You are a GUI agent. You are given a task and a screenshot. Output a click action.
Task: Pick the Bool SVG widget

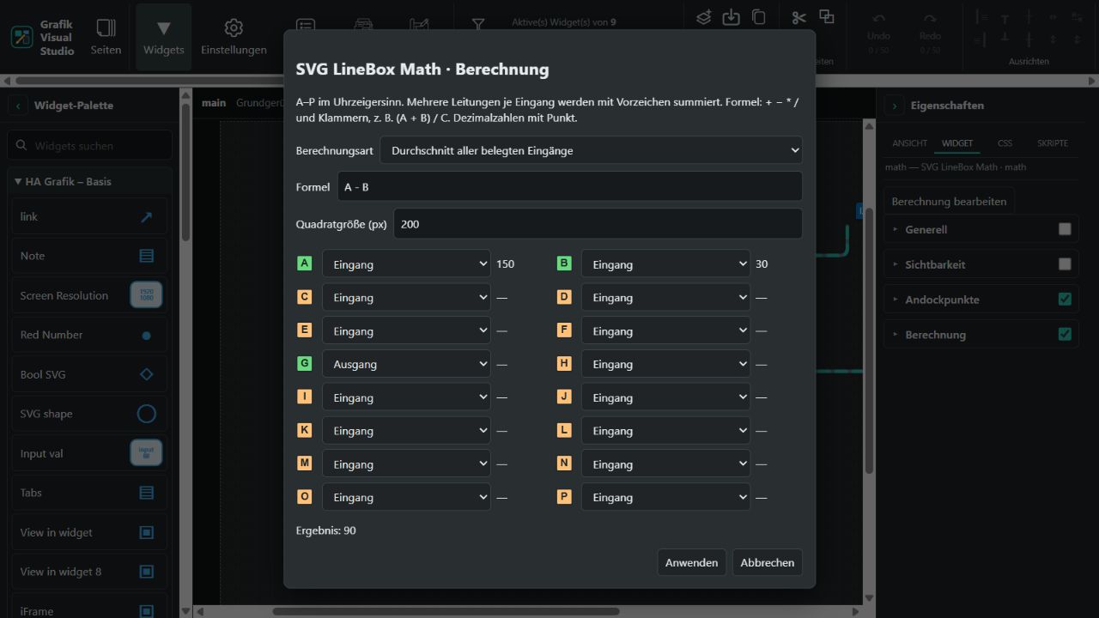coord(89,374)
